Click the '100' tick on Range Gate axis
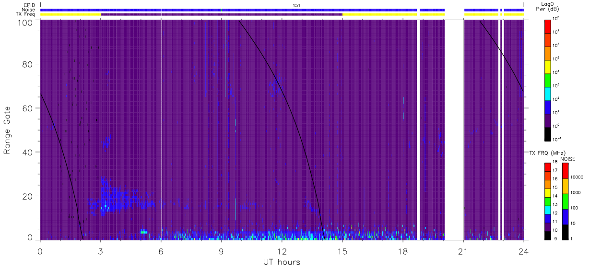 [x=26, y=22]
